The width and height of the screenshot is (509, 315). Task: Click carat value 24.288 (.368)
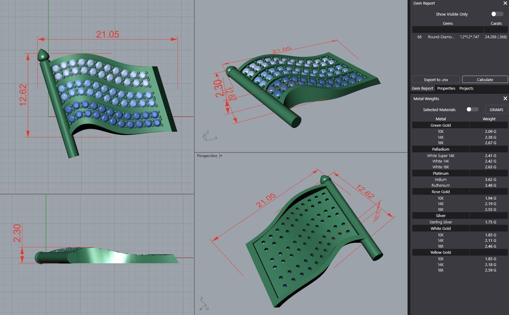pos(496,37)
